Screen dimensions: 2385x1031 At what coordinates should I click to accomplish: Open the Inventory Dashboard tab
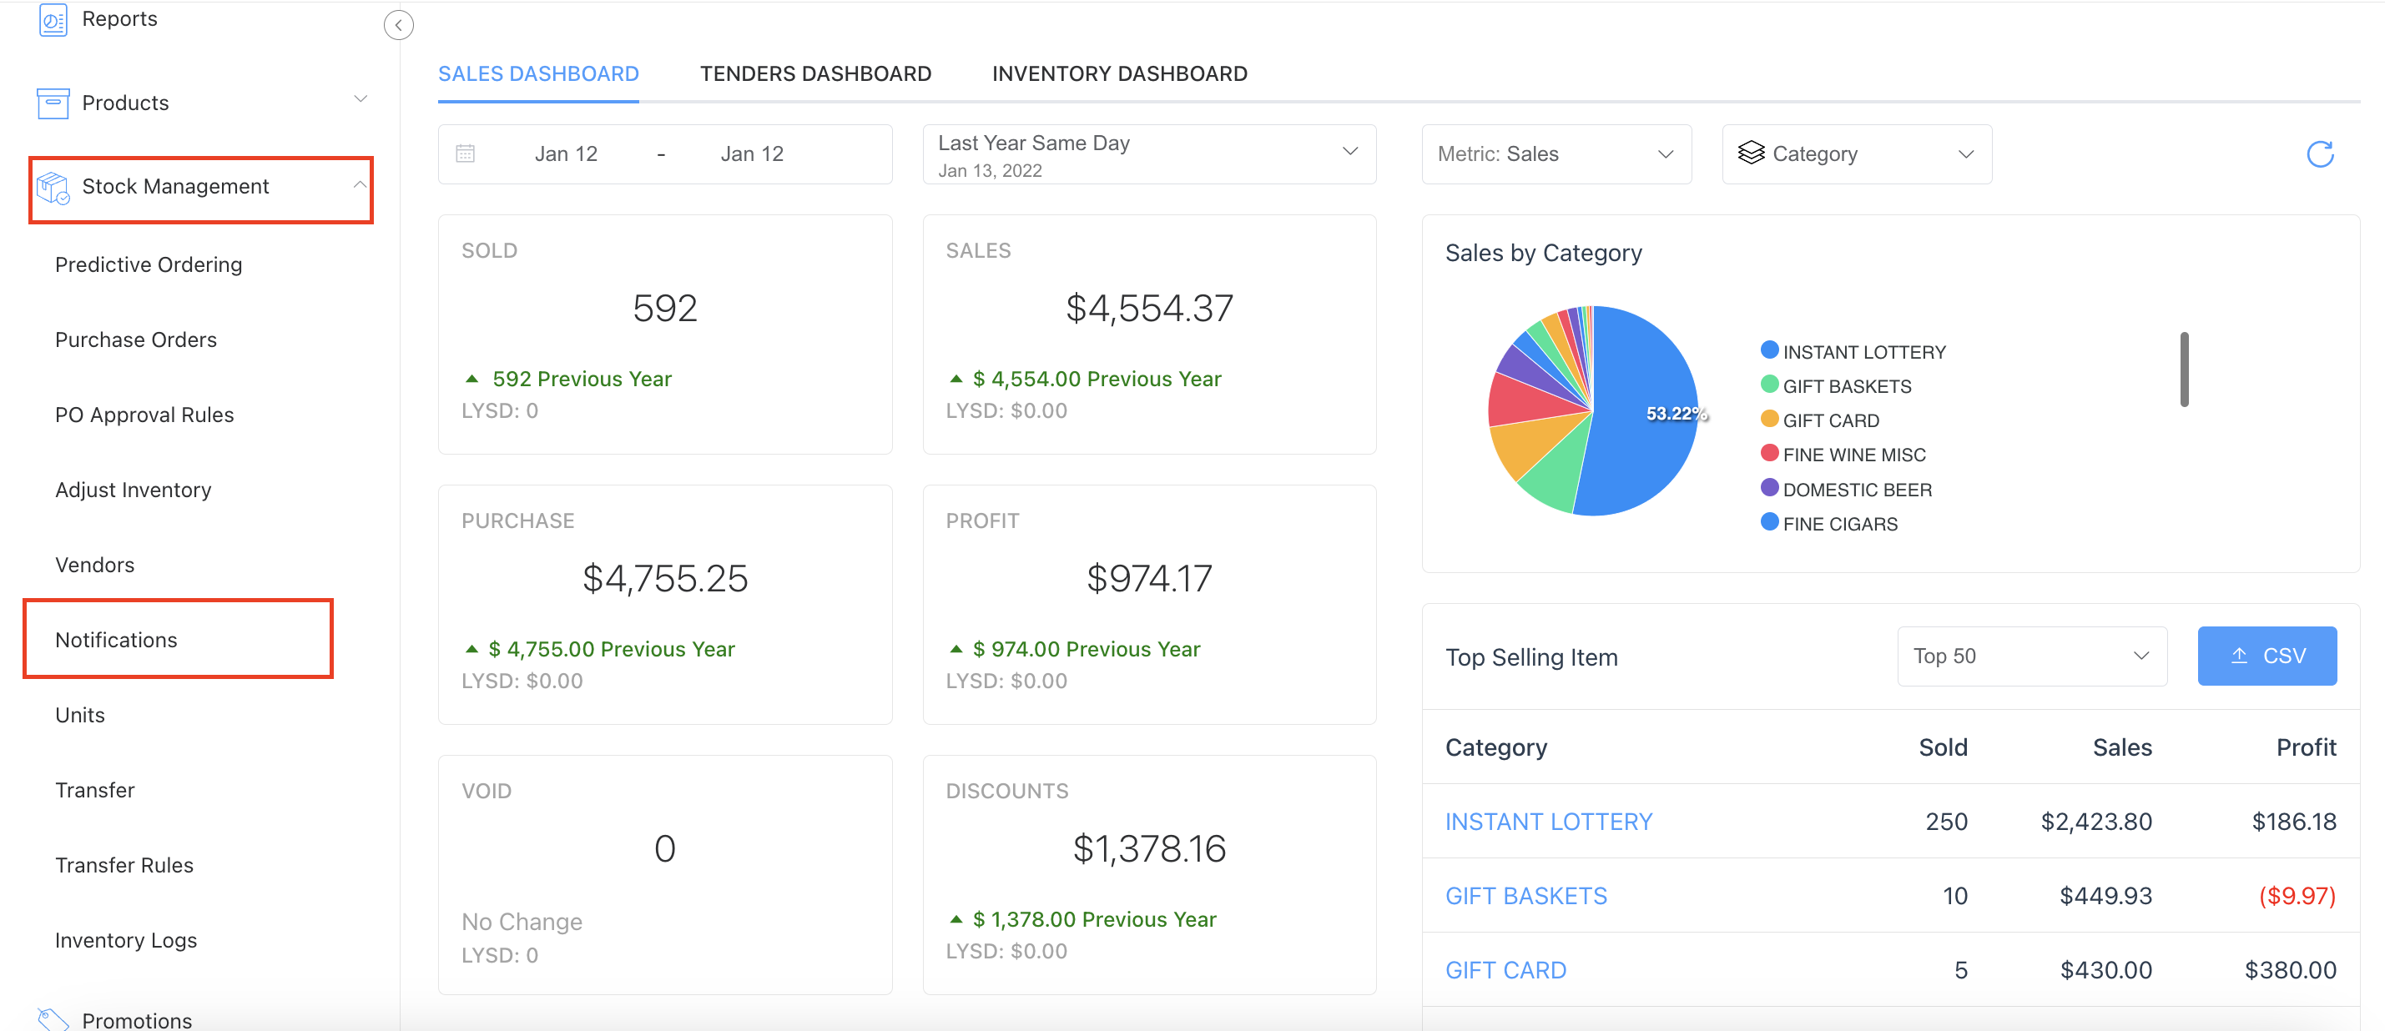(x=1118, y=74)
